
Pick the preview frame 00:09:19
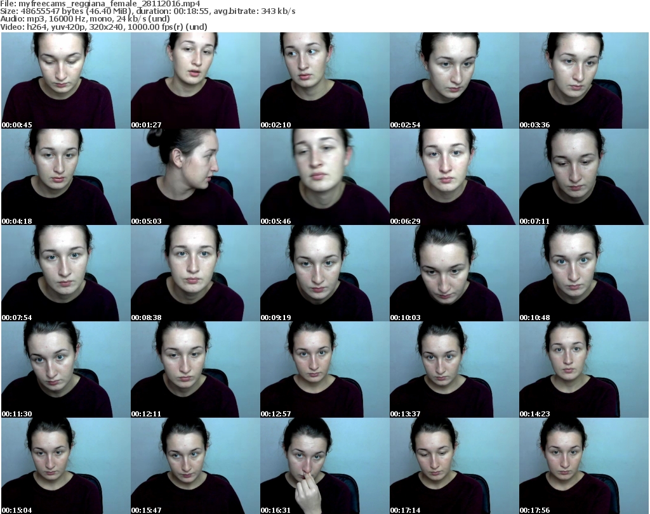pos(324,273)
